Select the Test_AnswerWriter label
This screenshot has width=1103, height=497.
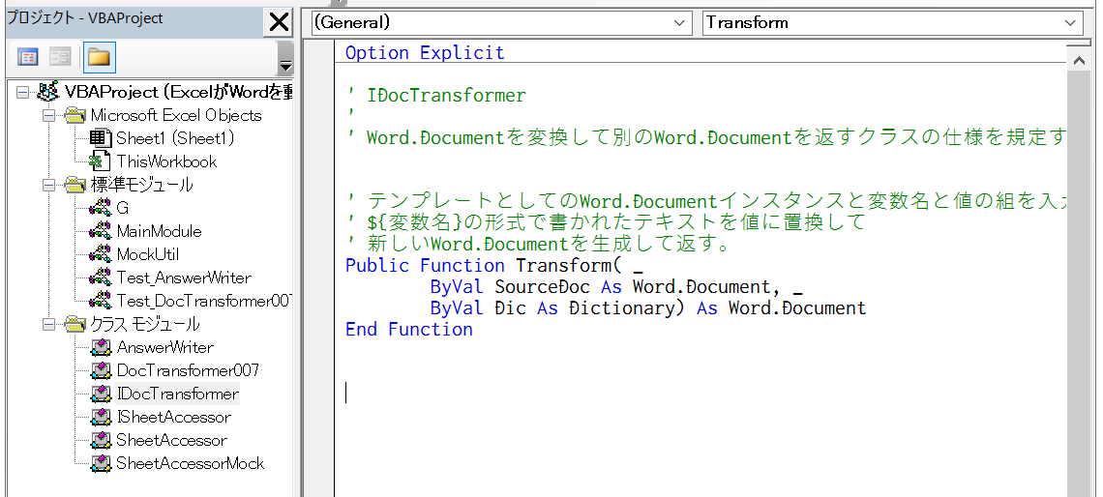pos(184,278)
